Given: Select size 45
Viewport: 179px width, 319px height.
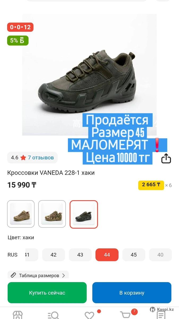Looking at the screenshot, I should pos(134,255).
